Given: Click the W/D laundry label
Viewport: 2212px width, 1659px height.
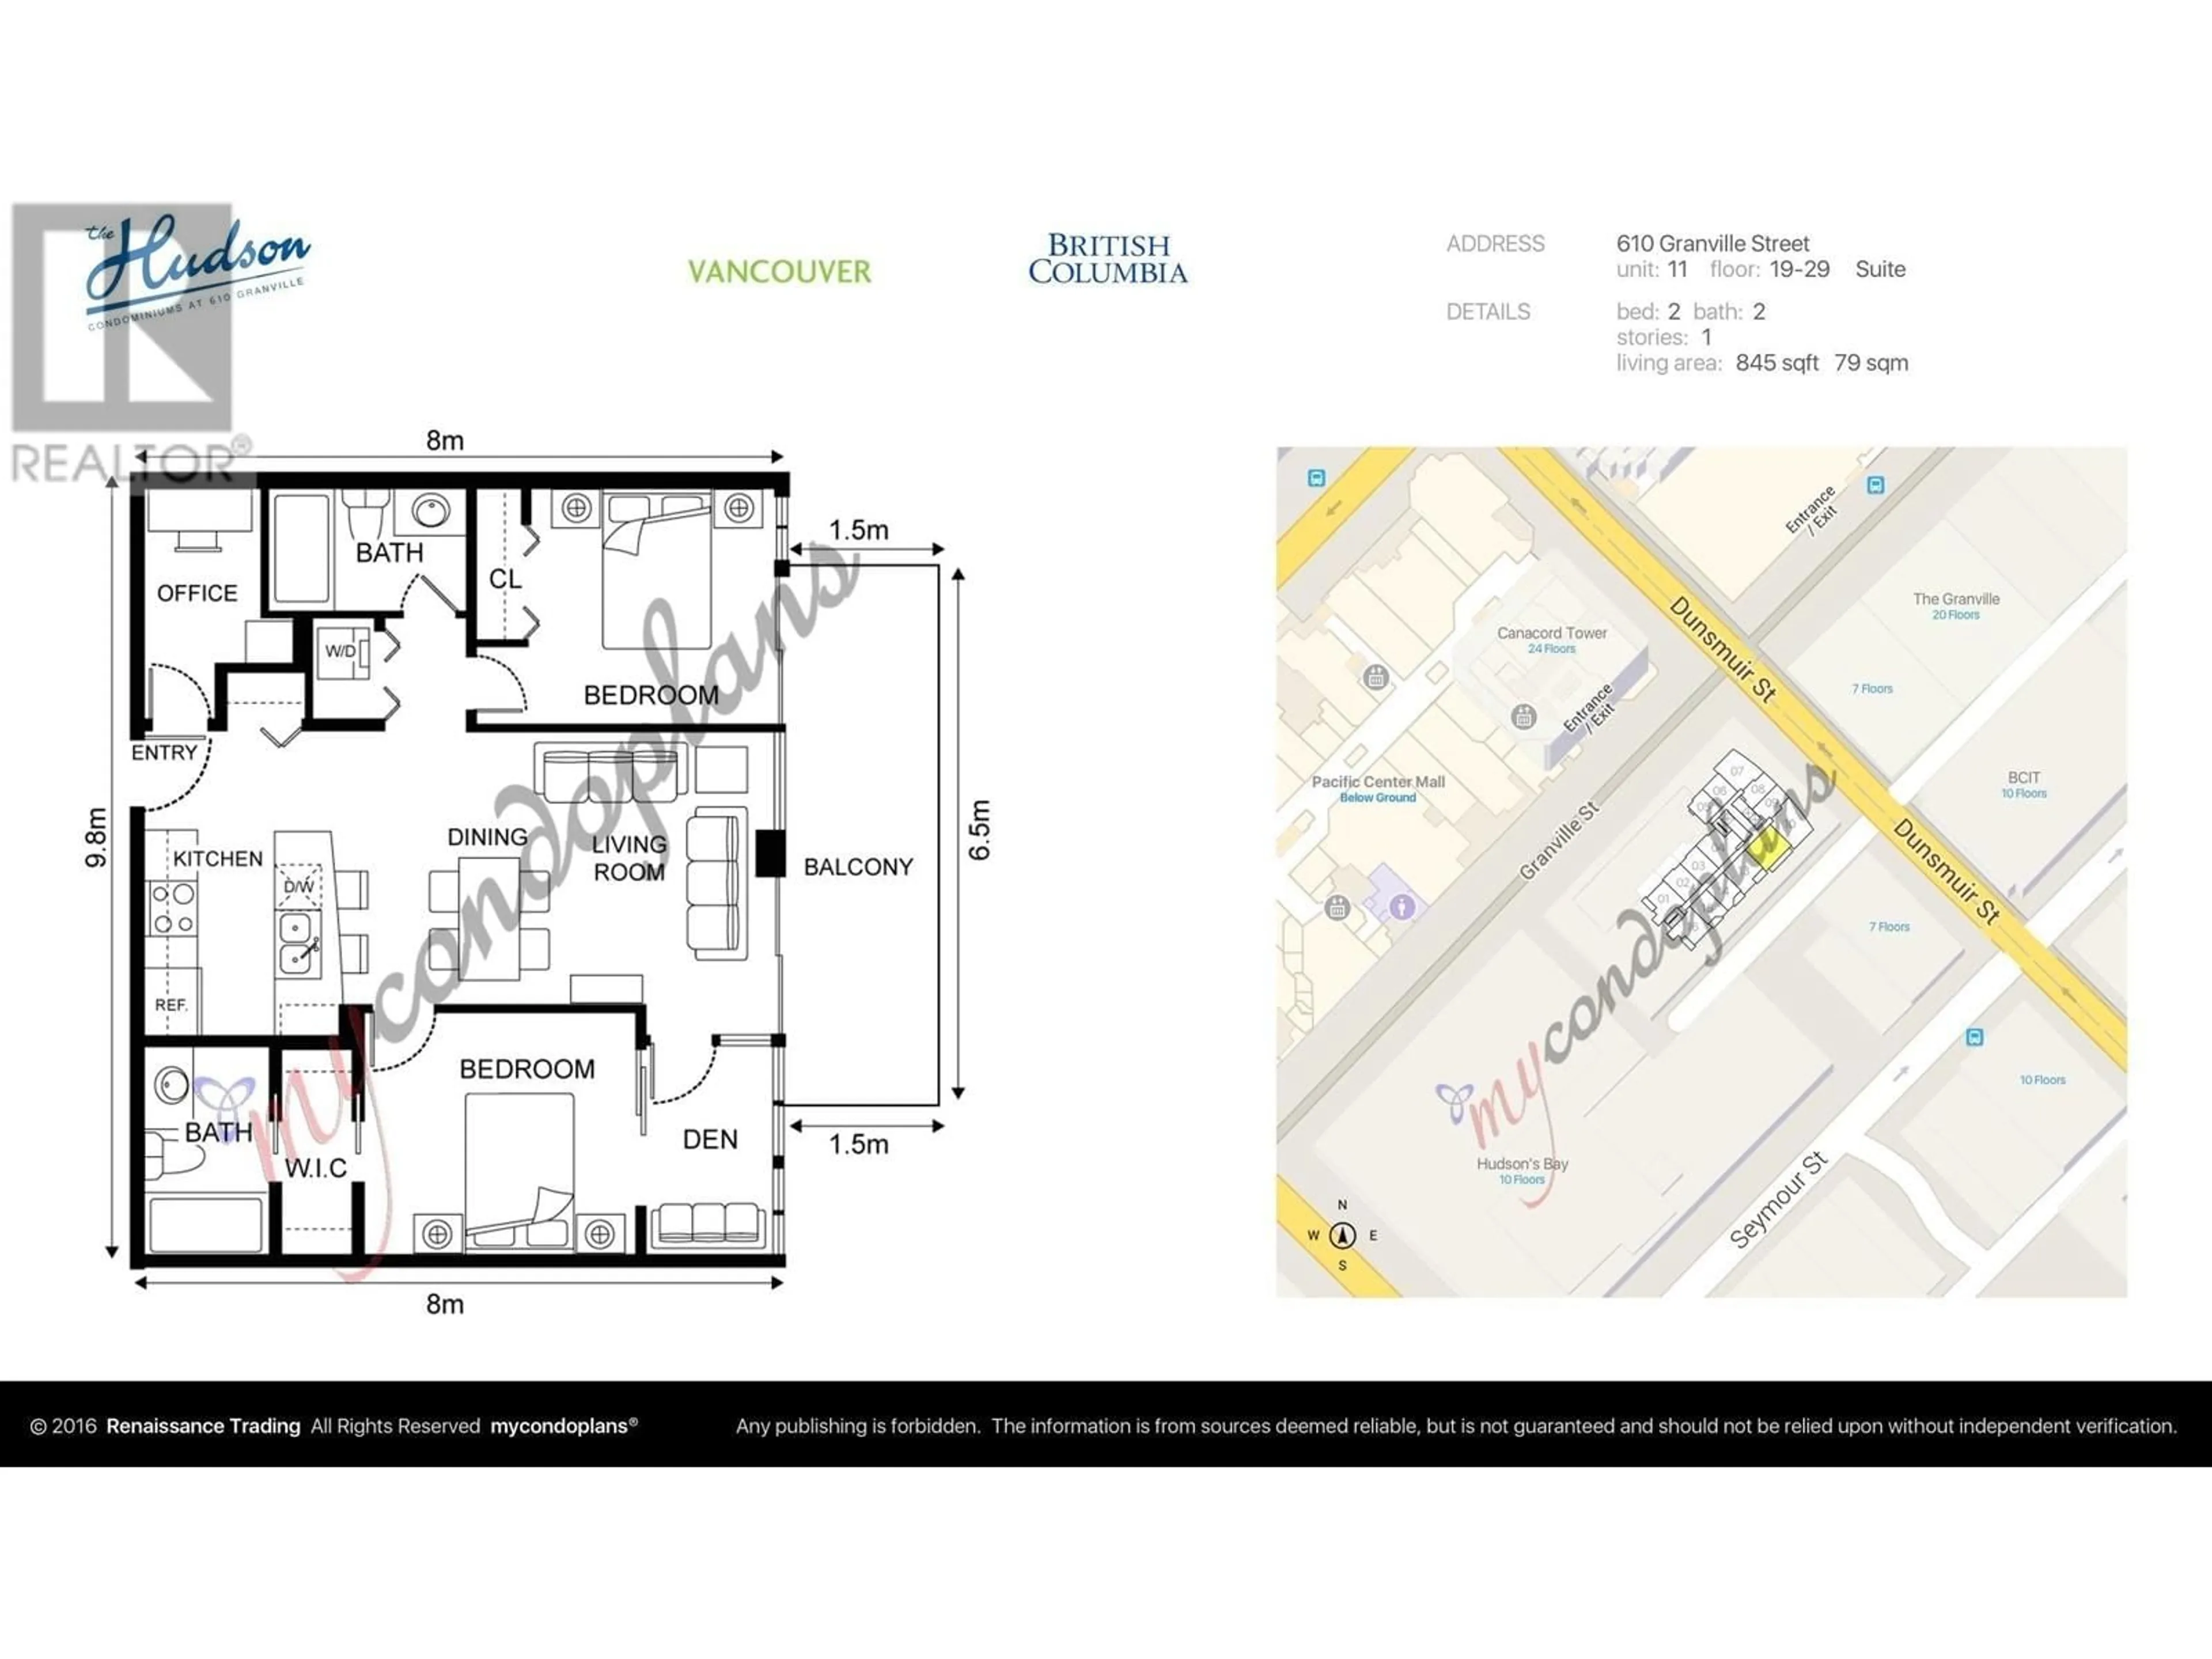Looking at the screenshot, I should (x=340, y=651).
